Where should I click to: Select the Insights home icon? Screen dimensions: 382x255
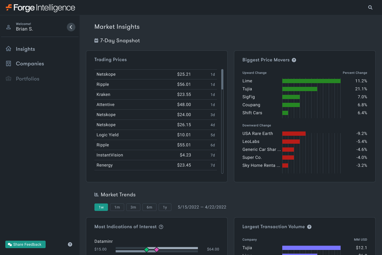click(x=8, y=49)
